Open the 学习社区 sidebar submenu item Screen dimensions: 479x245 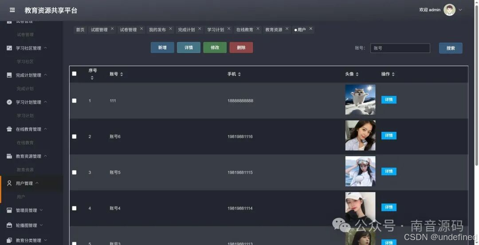(x=25, y=62)
